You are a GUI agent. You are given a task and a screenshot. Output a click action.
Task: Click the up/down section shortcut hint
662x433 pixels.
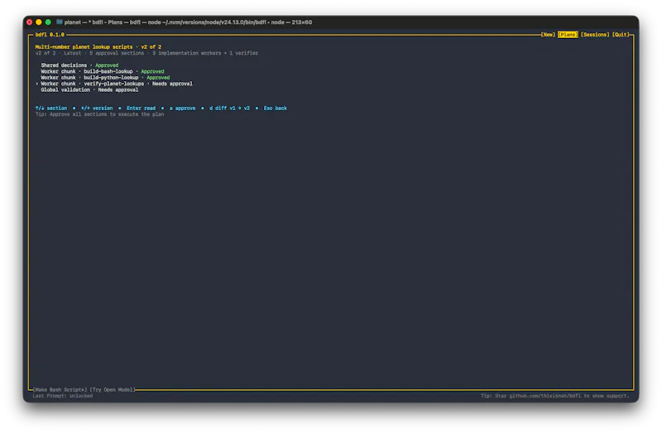[51, 108]
